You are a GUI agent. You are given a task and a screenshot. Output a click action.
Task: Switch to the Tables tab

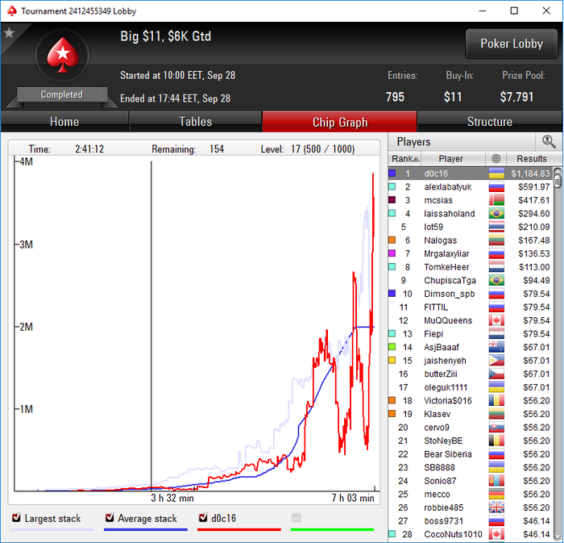[195, 122]
